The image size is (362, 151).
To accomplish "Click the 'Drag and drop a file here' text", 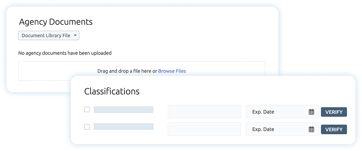I will 127,71.
